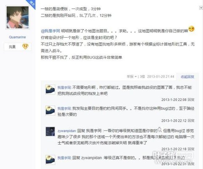Open 我是宇同 username in second reply
Screen dimensions: 203x169
coord(64,109)
